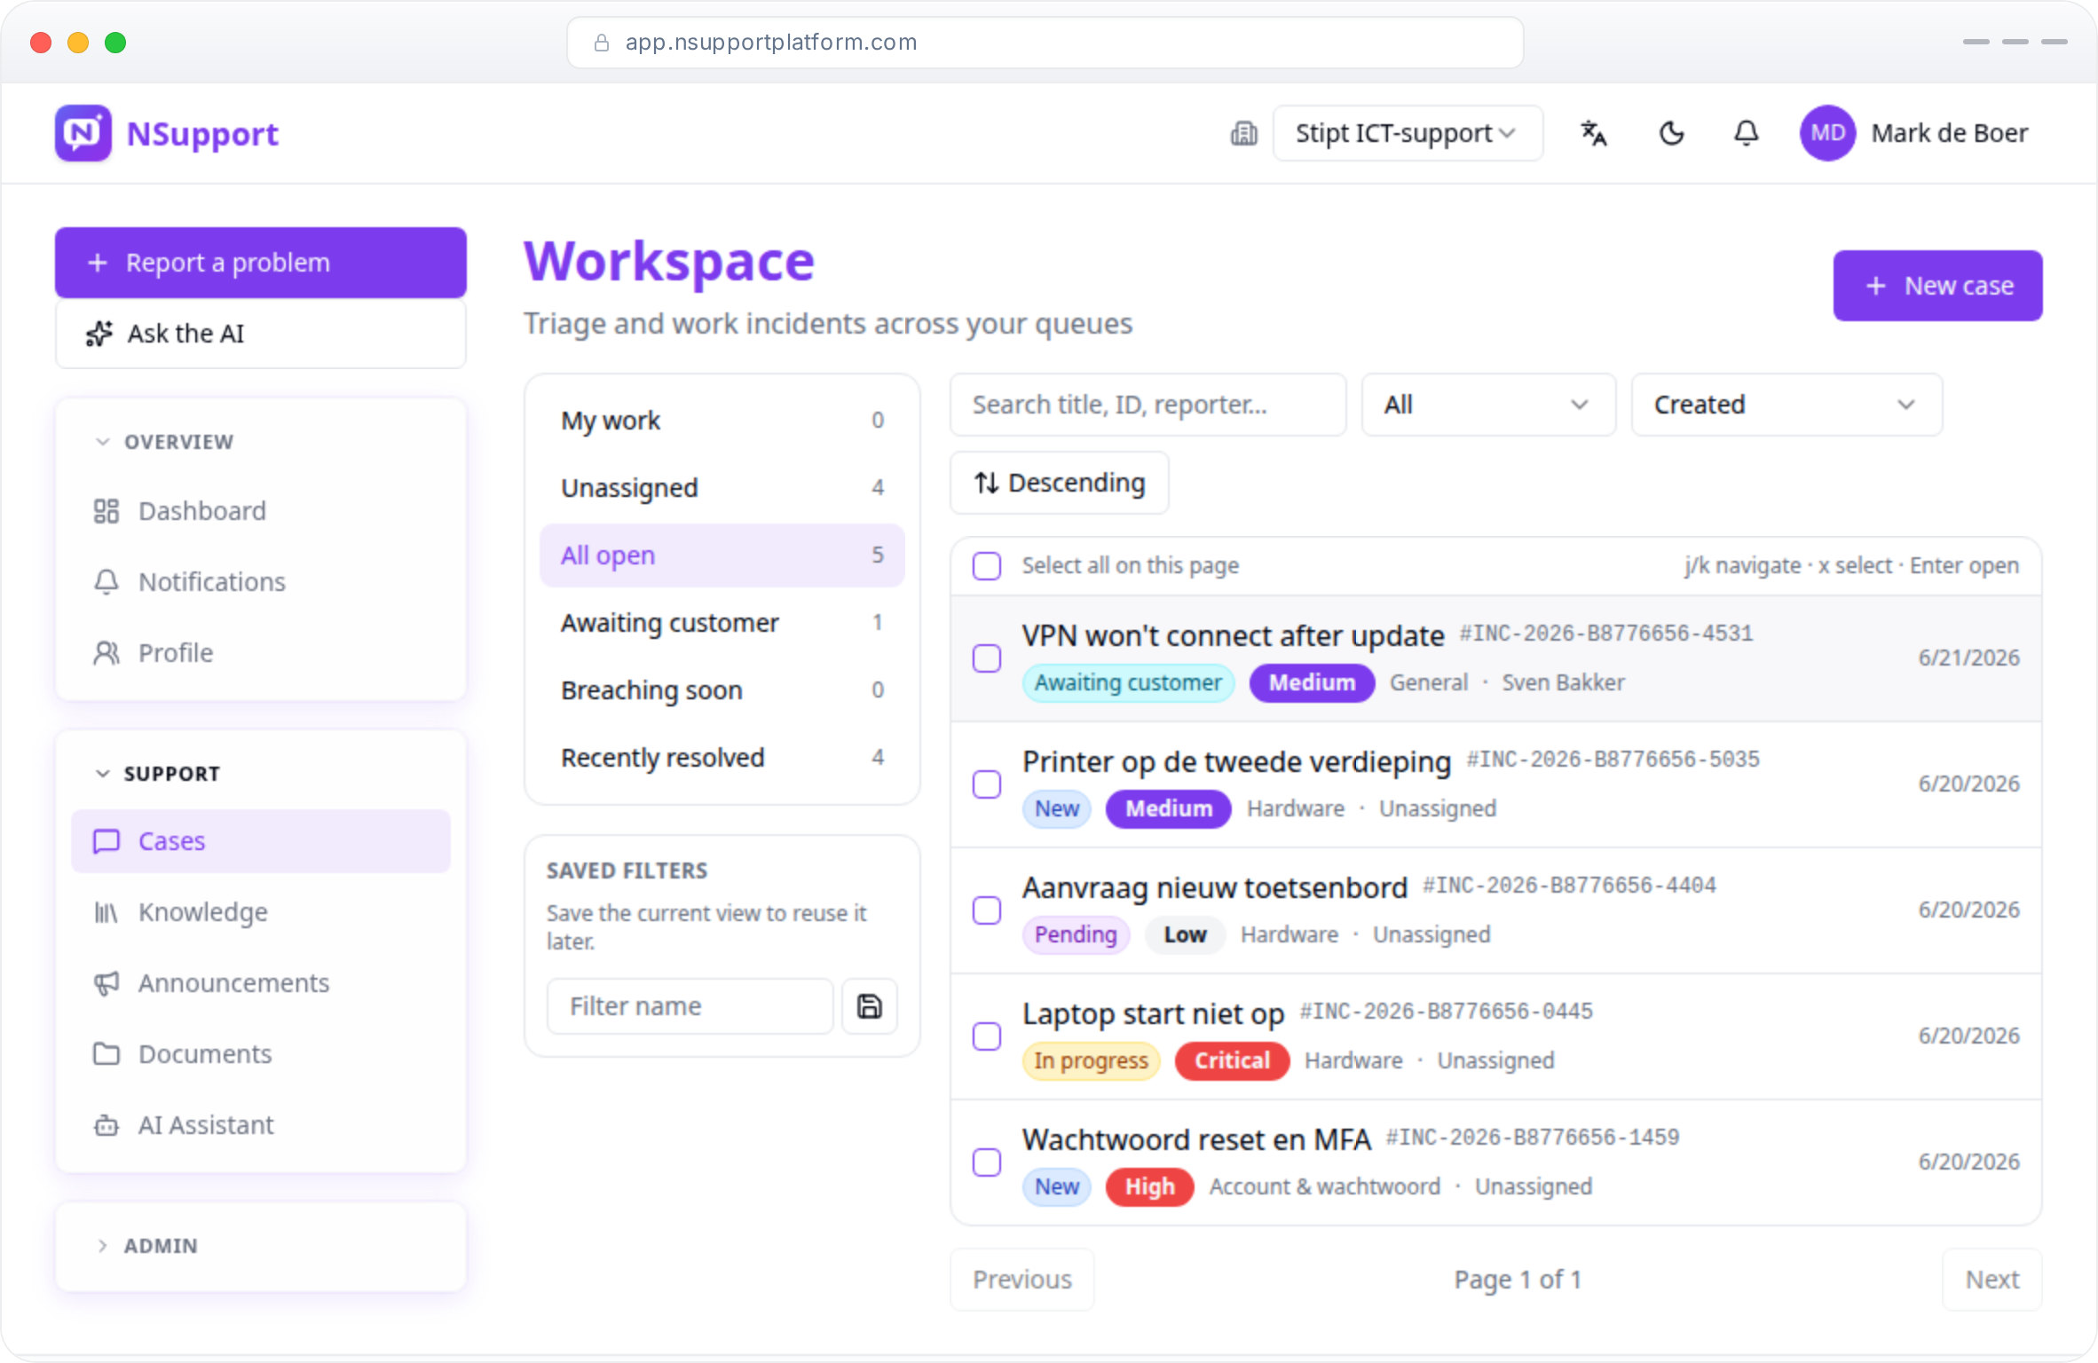
Task: Save the filter with the disk icon
Action: [x=870, y=1006]
